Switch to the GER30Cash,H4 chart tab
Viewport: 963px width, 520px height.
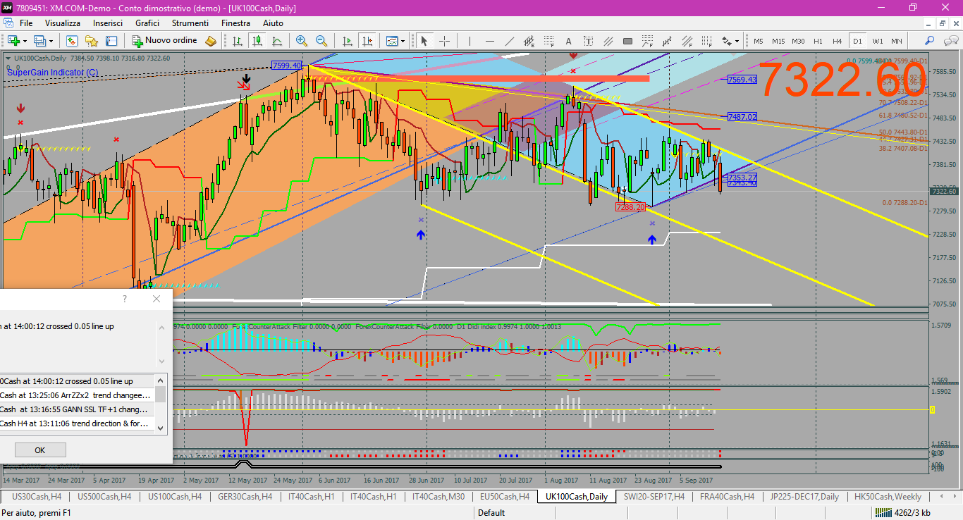[x=245, y=497]
